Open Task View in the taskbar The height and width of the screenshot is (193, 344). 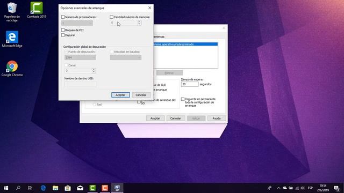(30, 188)
